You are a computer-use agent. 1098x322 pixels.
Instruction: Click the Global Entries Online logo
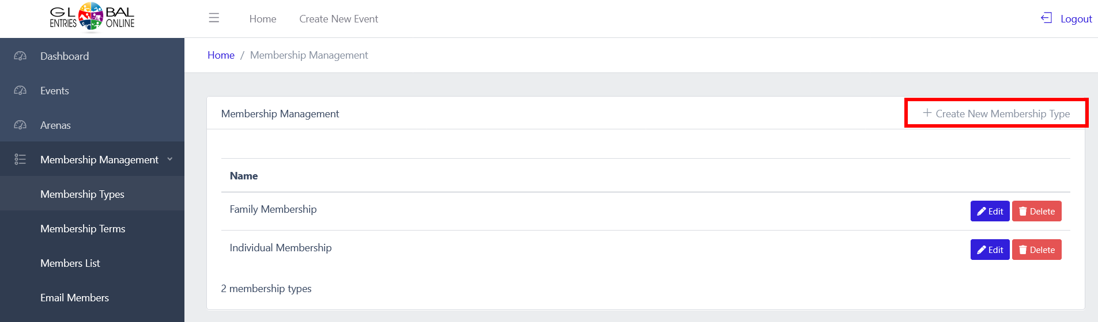tap(92, 17)
